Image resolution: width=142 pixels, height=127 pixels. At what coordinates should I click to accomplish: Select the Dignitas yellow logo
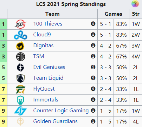20,46
